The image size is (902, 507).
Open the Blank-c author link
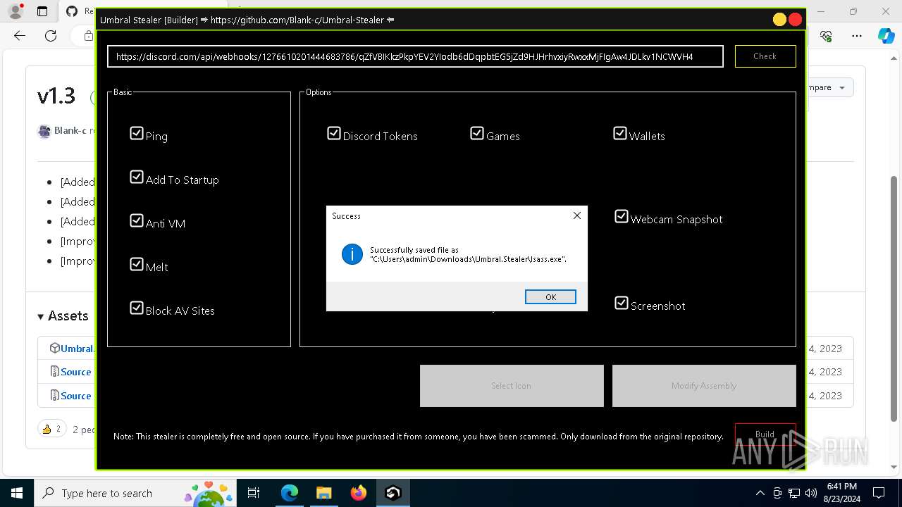coord(70,131)
